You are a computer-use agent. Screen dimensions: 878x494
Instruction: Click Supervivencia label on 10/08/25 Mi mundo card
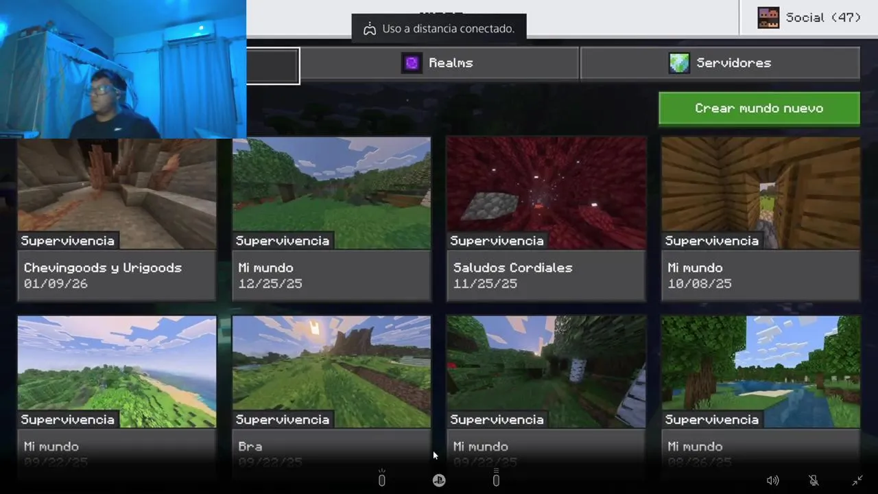coord(711,241)
